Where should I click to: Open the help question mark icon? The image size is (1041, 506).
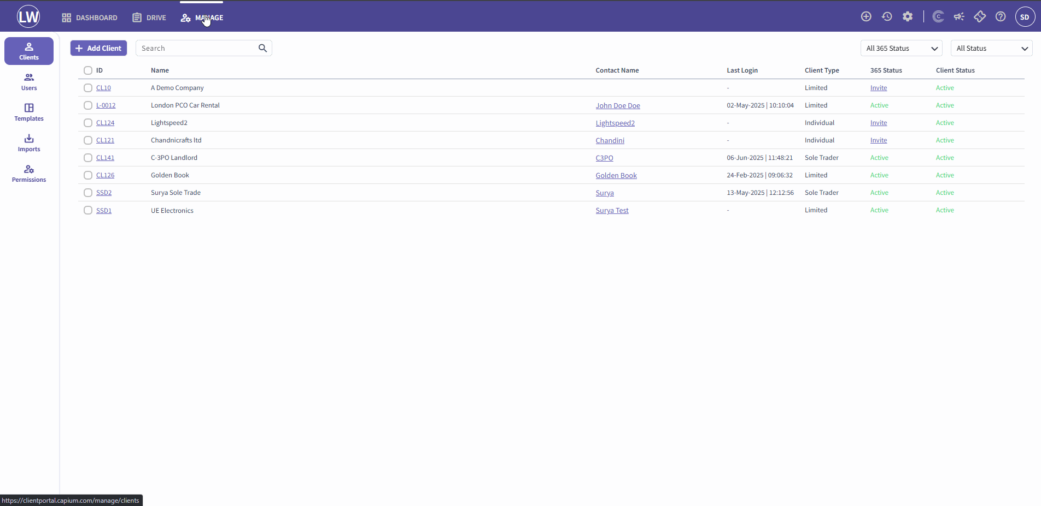[x=1001, y=16]
